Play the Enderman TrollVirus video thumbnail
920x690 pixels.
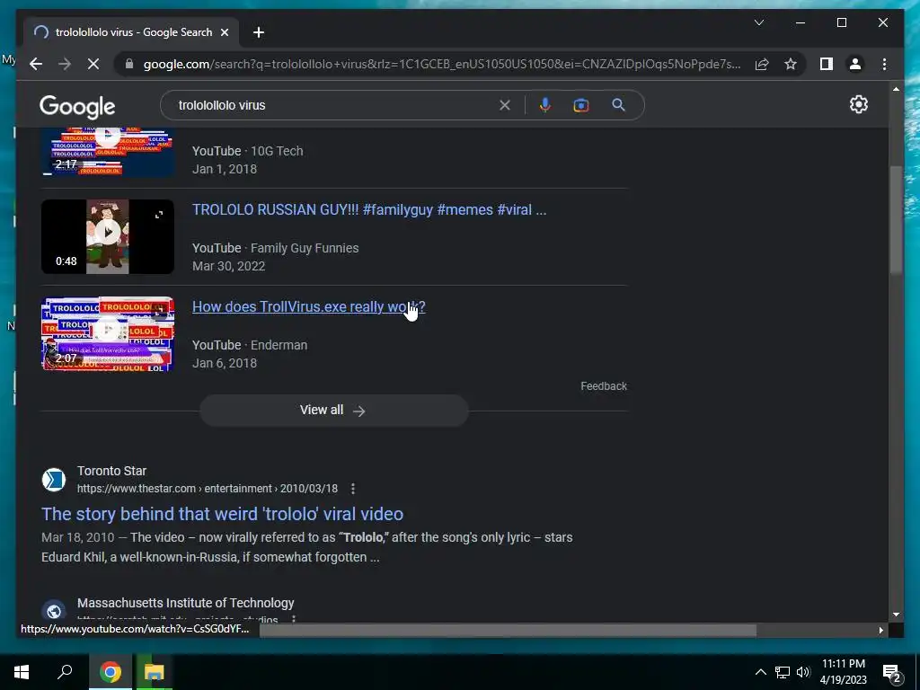[108, 334]
